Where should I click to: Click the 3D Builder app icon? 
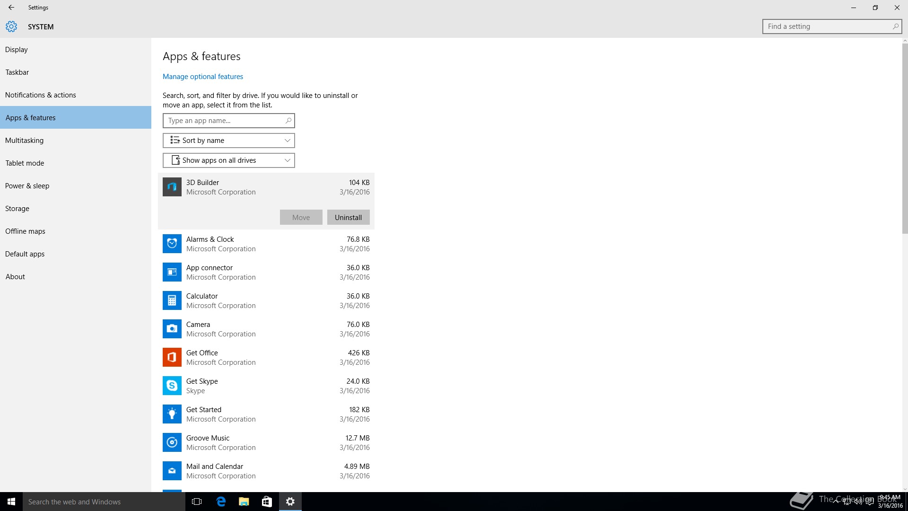172,187
